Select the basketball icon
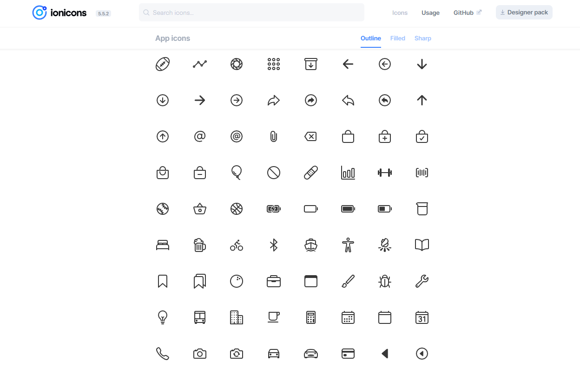The width and height of the screenshot is (580, 374). click(237, 209)
